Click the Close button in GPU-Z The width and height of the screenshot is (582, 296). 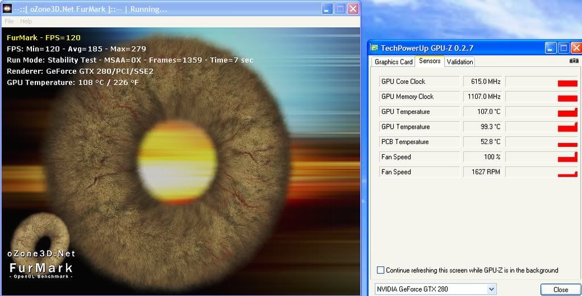[560, 289]
